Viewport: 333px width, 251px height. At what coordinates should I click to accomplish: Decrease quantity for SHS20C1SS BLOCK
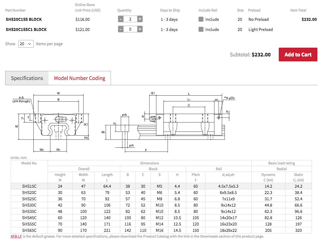(121, 19)
